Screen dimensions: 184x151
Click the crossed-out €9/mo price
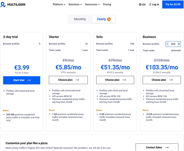pos(68,60)
